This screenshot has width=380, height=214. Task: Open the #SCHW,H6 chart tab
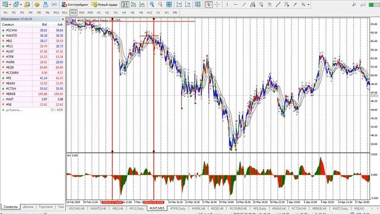point(77,209)
